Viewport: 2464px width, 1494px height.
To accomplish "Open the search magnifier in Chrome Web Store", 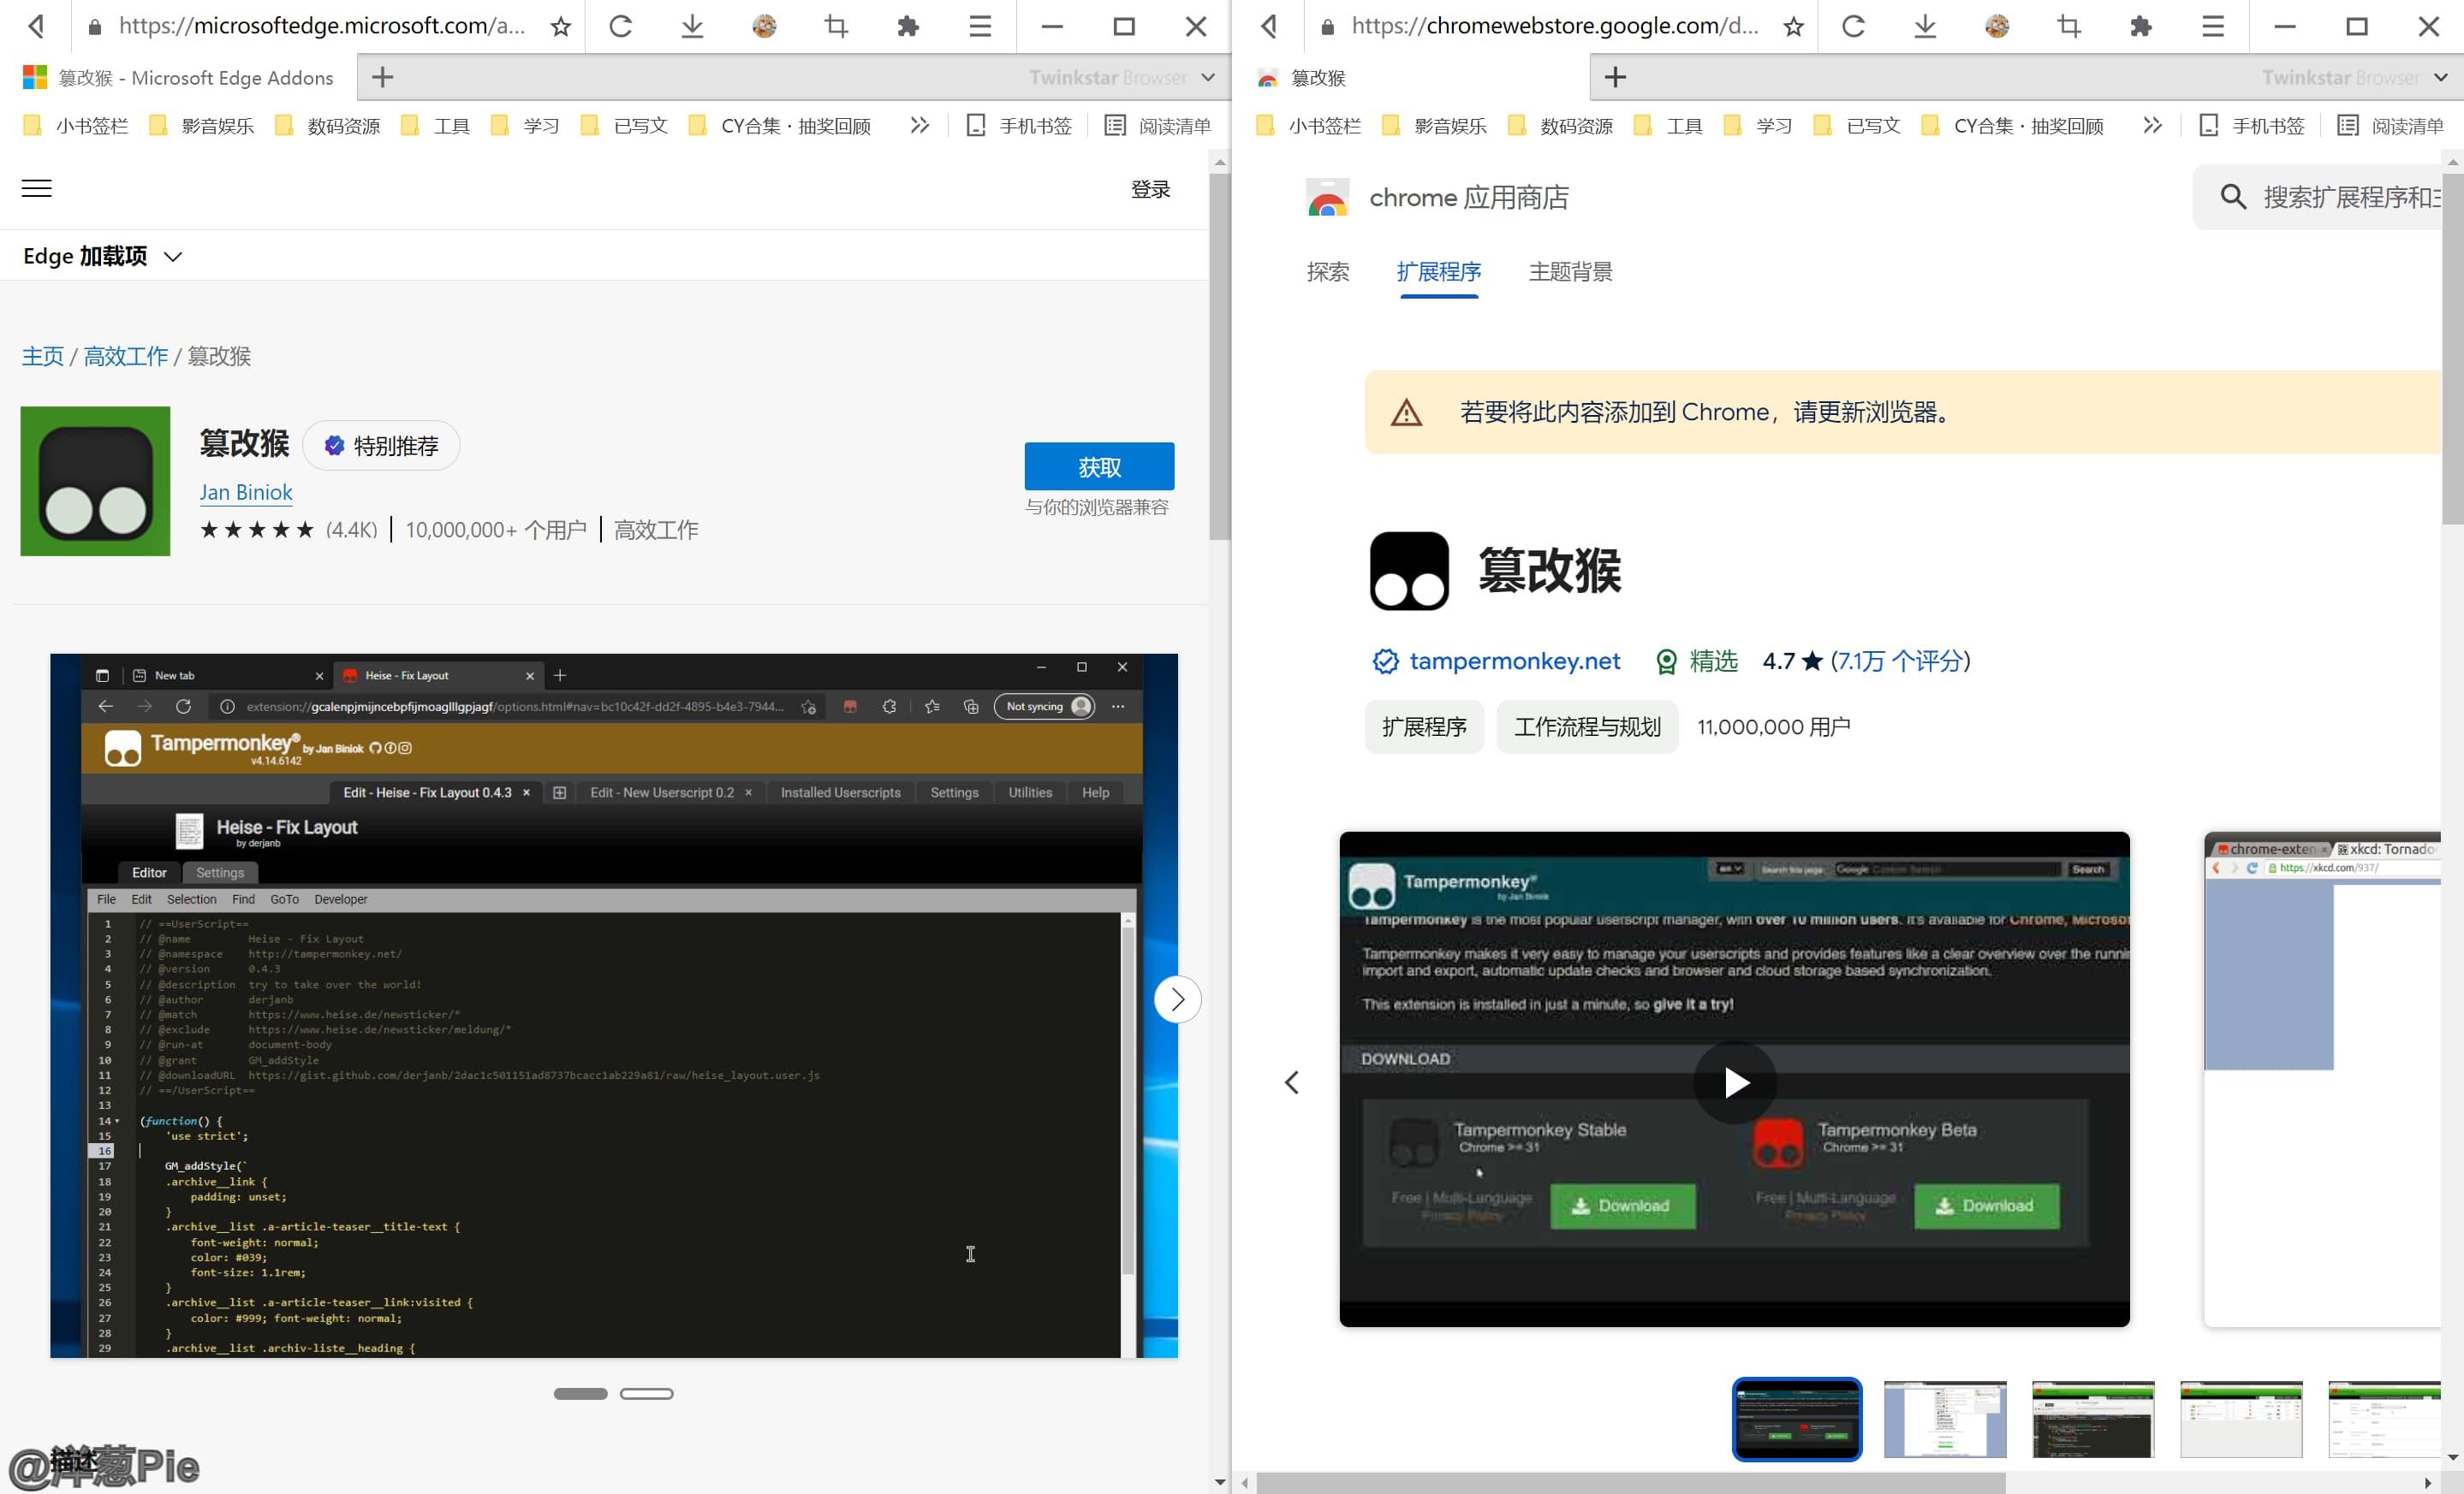I will (x=2233, y=197).
